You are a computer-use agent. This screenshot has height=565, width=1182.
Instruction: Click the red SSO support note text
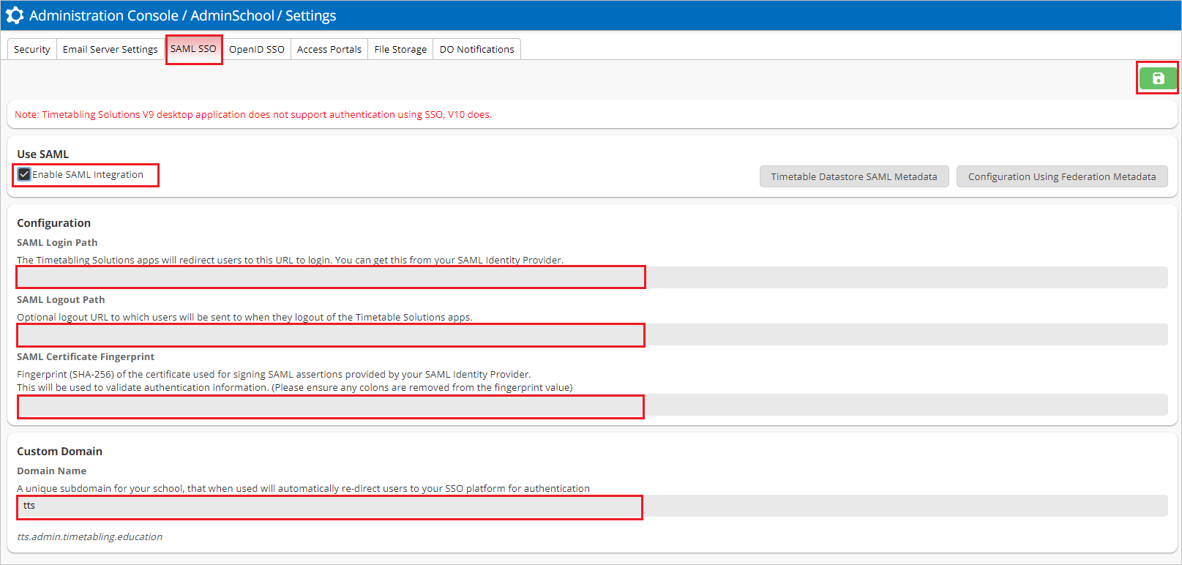point(253,114)
